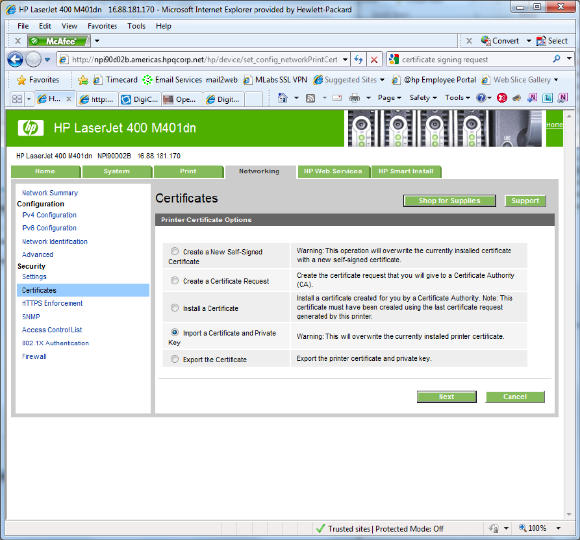This screenshot has height=540, width=580.
Task: Select Create a Certificate Request radio
Action: tap(175, 280)
